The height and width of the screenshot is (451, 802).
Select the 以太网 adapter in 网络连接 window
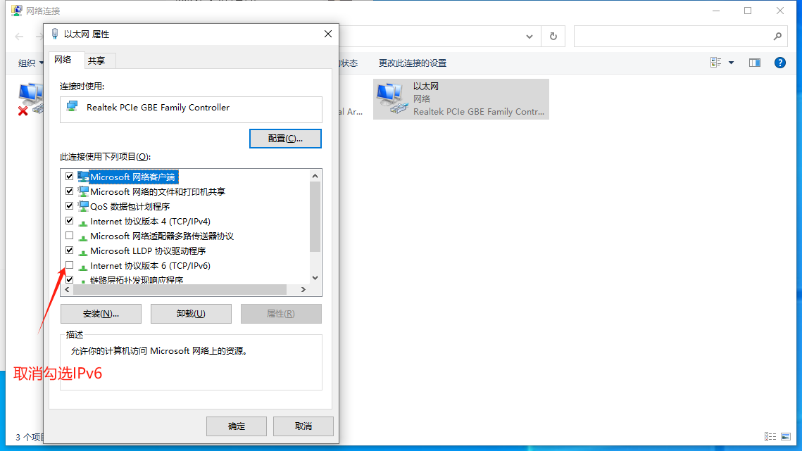(460, 99)
